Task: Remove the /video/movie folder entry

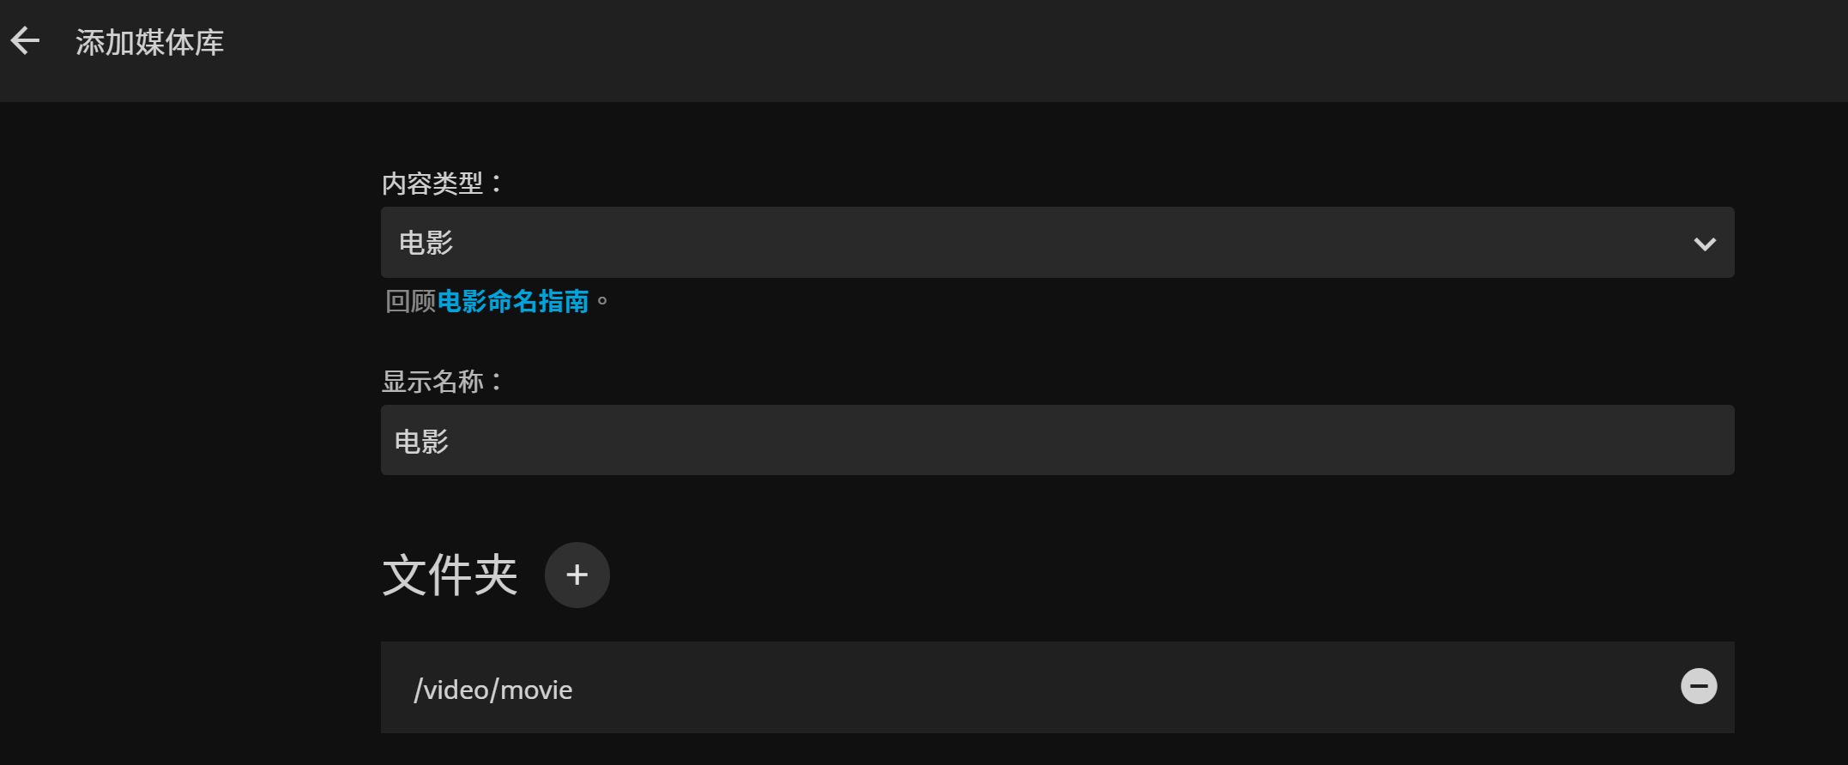Action: click(x=1698, y=686)
